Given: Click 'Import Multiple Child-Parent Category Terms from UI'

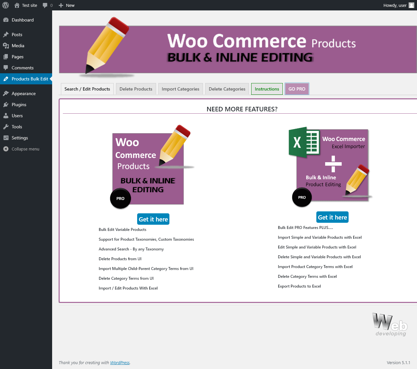Looking at the screenshot, I should [146, 269].
